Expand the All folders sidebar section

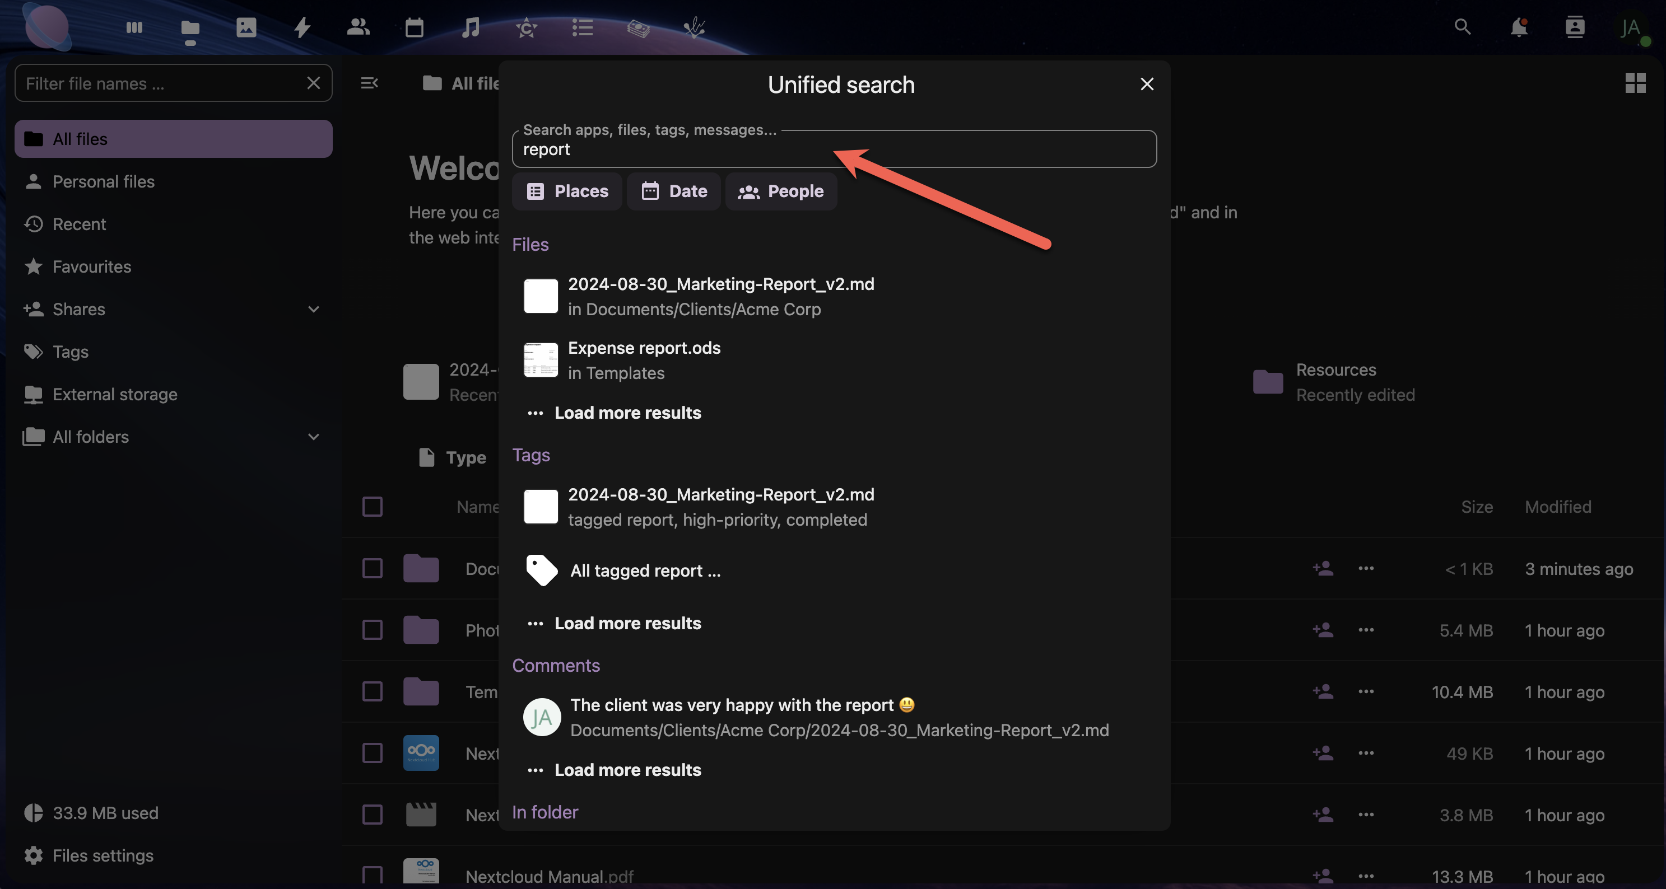pyautogui.click(x=314, y=437)
